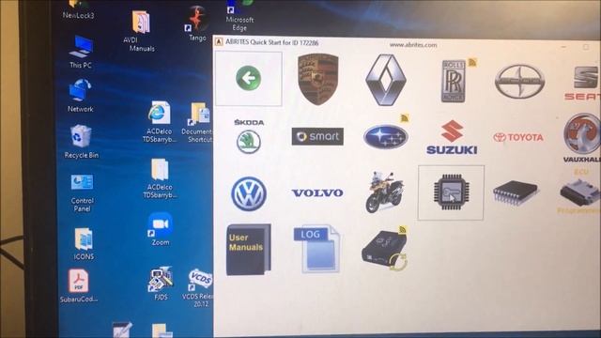Open the Vauxhall brand module
The image size is (601, 338).
pyautogui.click(x=582, y=138)
